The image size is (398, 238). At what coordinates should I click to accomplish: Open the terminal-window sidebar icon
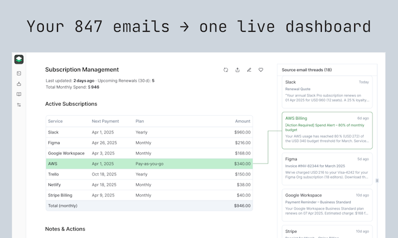pyautogui.click(x=19, y=73)
